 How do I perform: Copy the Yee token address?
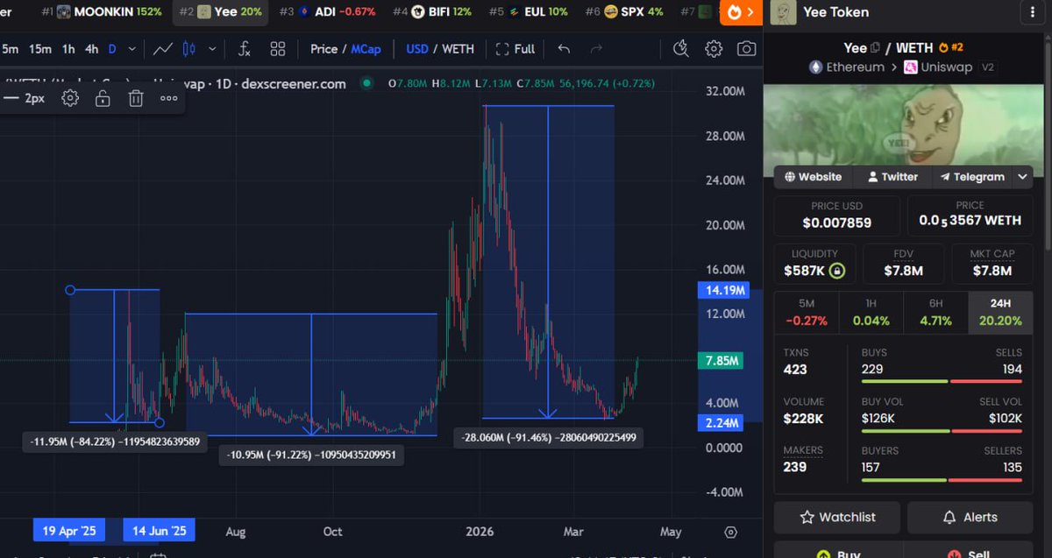[x=875, y=48]
